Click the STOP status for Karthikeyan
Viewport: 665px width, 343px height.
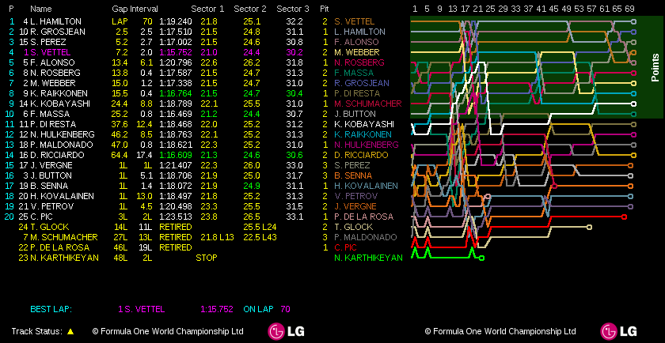pos(207,258)
